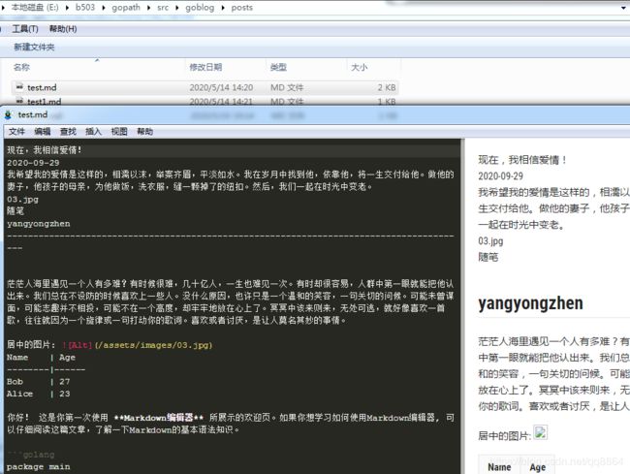Click 03.jpg text in the preview pane
630x474 pixels.
click(490, 241)
